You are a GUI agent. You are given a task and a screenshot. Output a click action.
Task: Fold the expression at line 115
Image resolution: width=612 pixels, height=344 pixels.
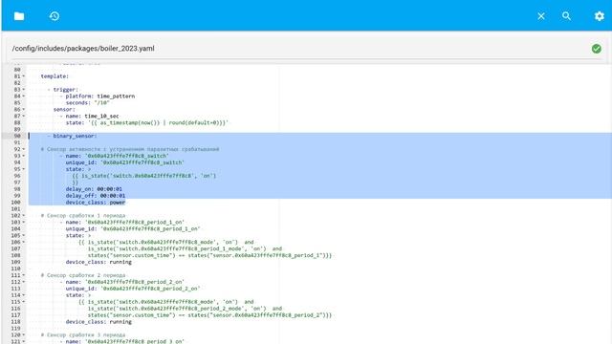pos(23,302)
